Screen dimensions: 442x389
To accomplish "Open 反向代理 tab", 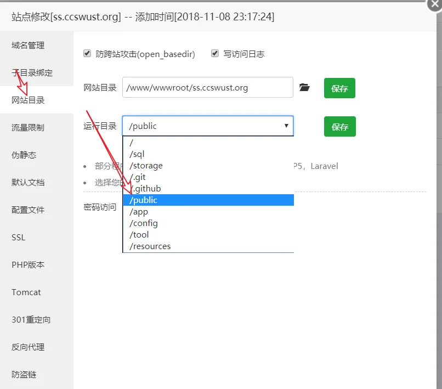I will [x=37, y=347].
